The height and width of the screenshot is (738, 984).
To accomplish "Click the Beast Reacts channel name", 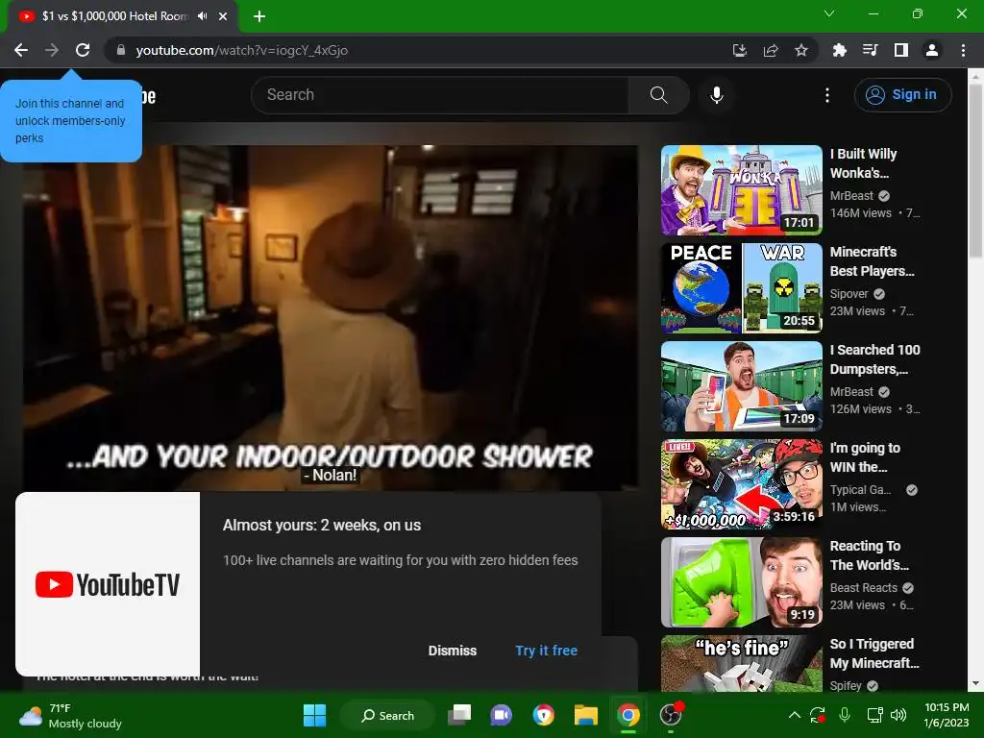I will (x=864, y=587).
